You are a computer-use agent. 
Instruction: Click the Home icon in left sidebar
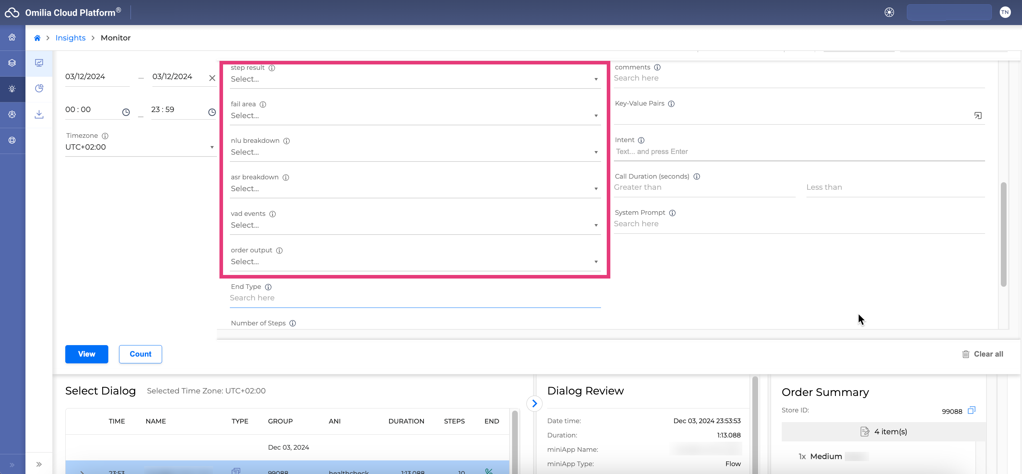pyautogui.click(x=12, y=37)
